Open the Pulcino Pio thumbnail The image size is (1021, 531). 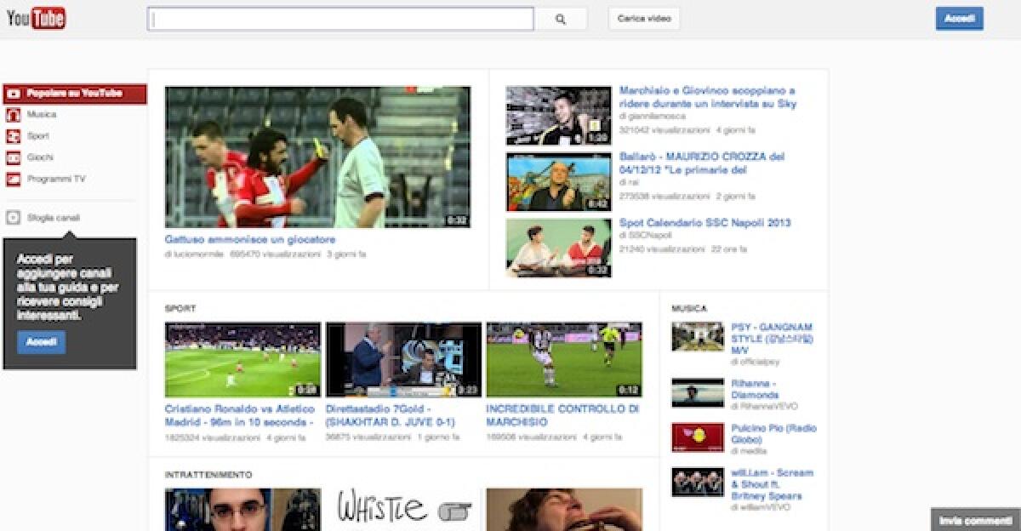(698, 437)
